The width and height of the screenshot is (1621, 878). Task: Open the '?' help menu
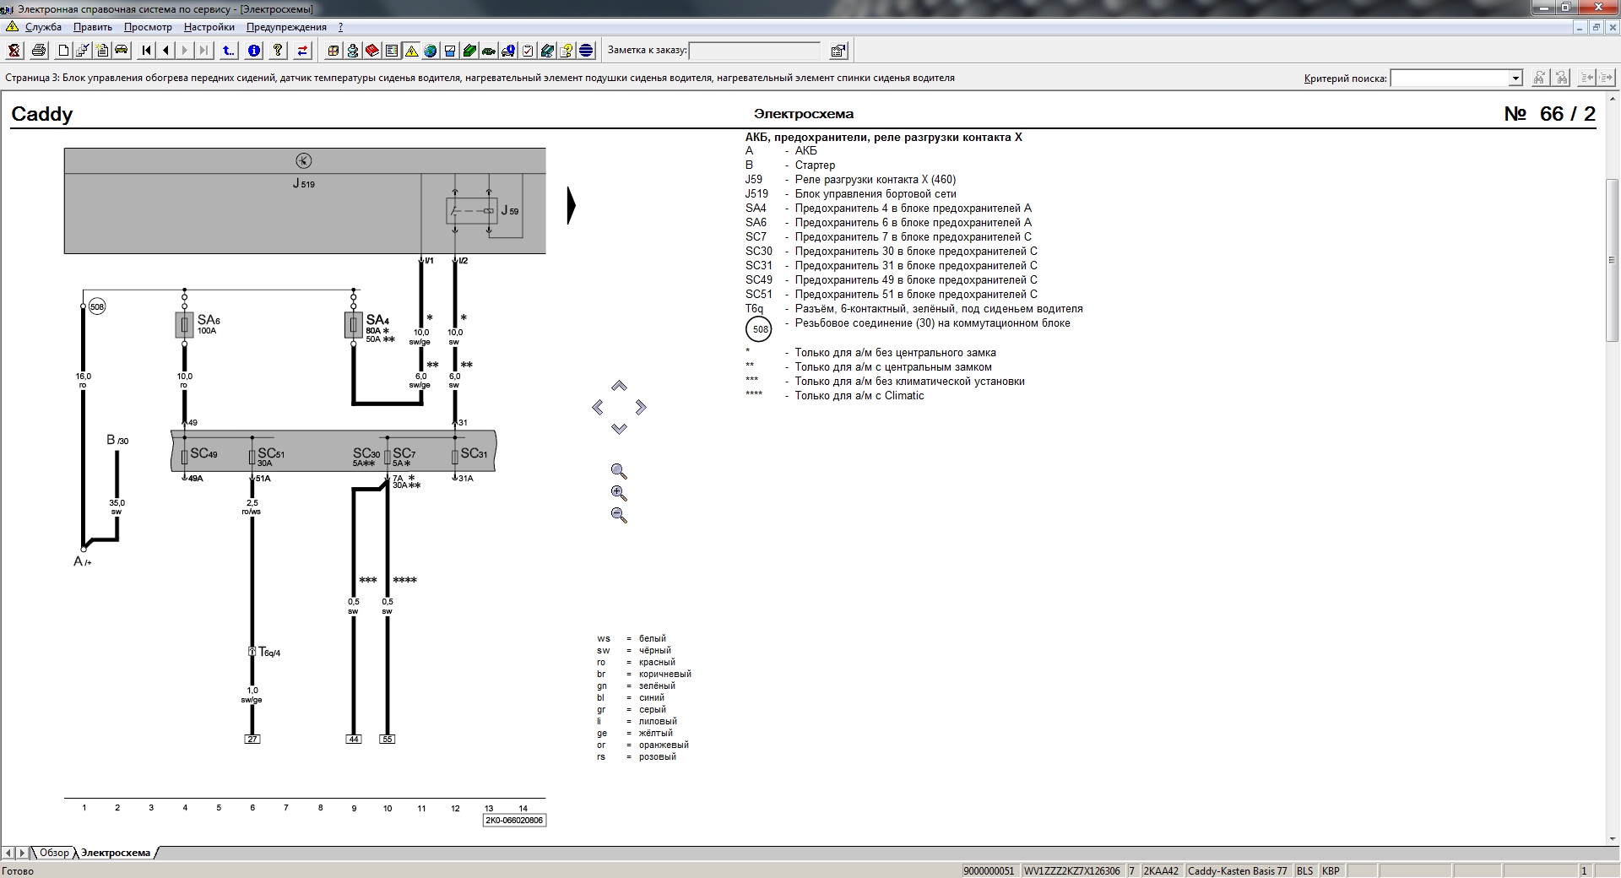click(x=340, y=27)
